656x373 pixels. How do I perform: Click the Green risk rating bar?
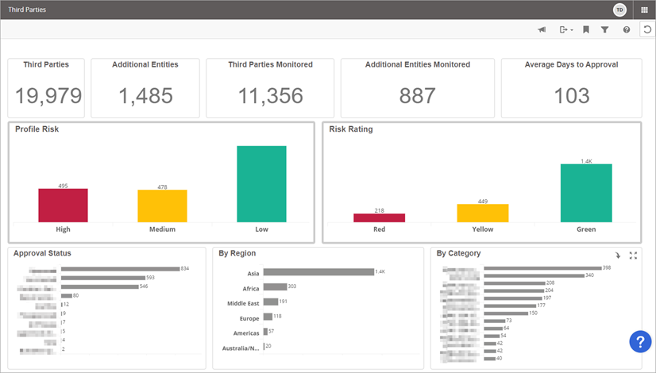586,193
